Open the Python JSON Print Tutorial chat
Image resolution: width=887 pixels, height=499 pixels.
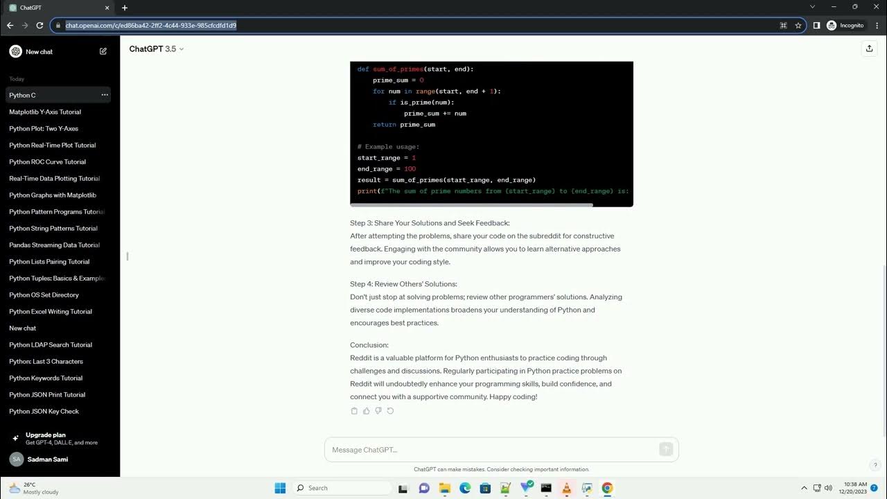pos(58,394)
